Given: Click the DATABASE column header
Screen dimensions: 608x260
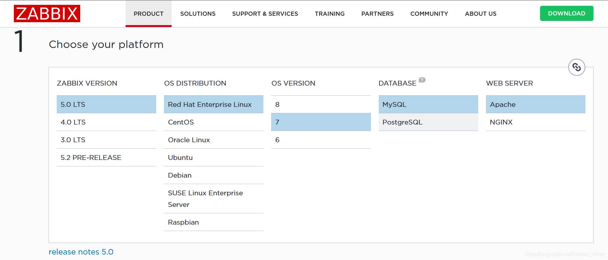Looking at the screenshot, I should (x=397, y=83).
